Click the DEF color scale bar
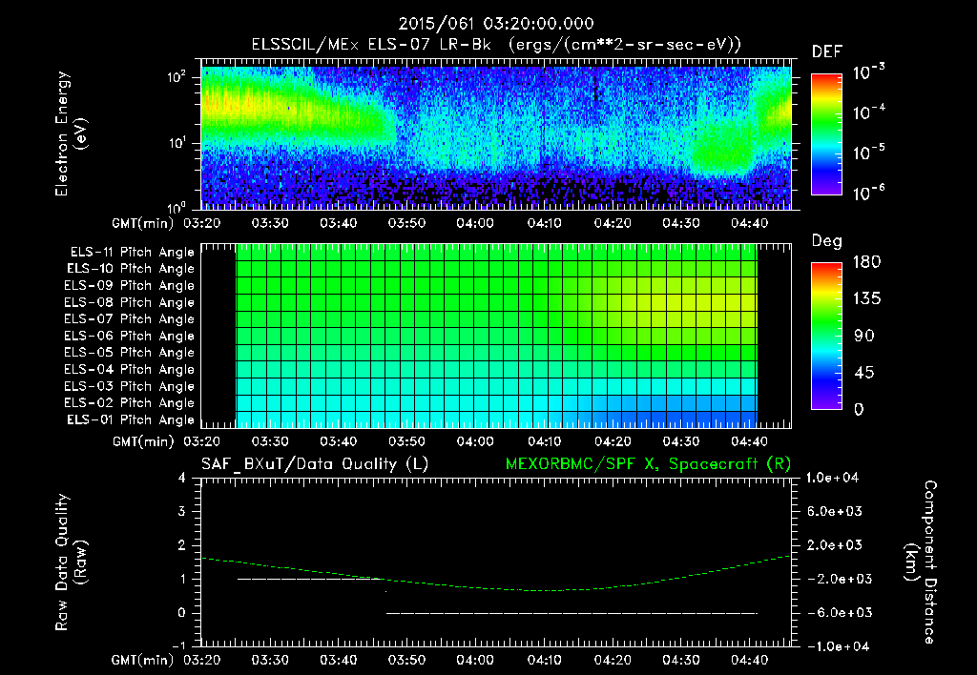 point(826,133)
